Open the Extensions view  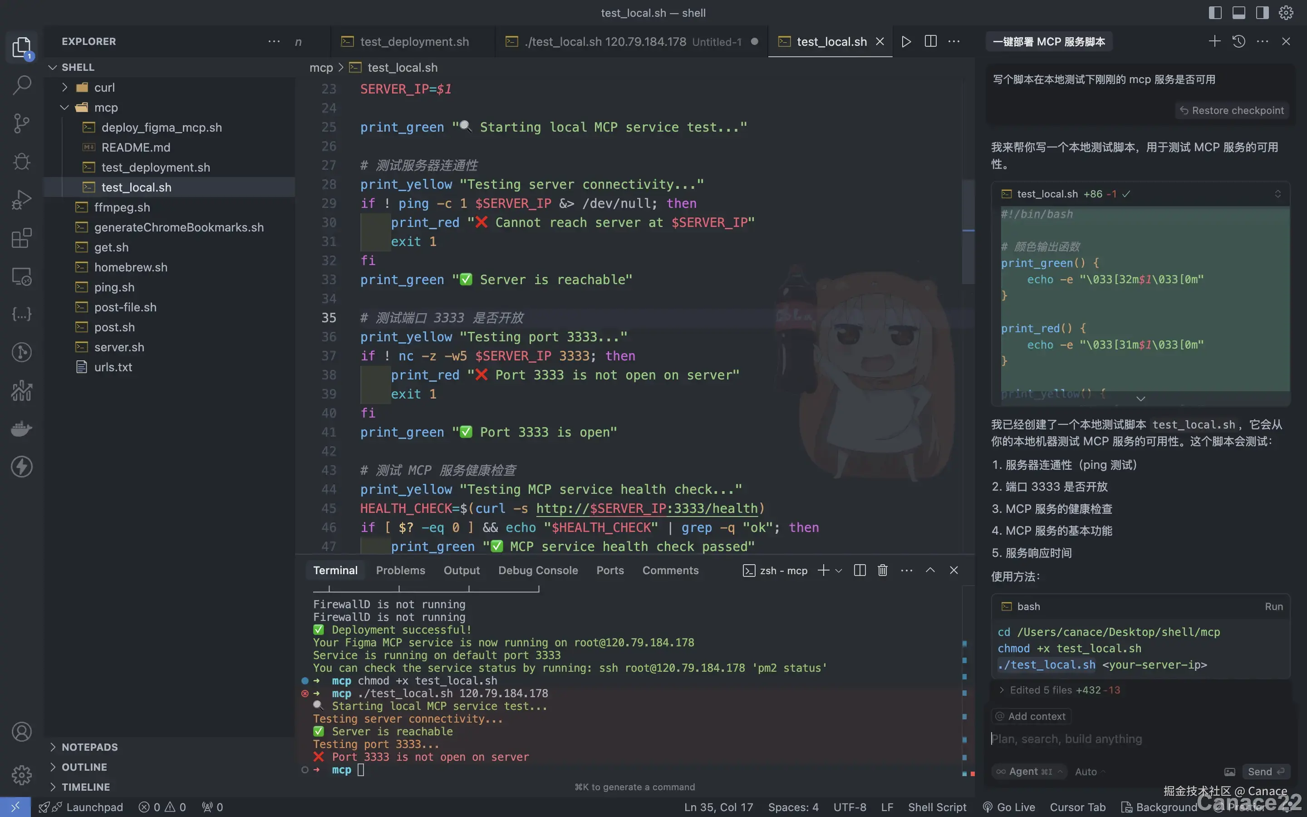point(22,238)
